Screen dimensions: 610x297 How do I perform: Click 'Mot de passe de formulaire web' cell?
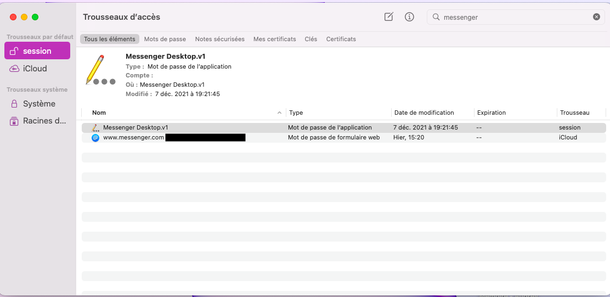coord(334,137)
